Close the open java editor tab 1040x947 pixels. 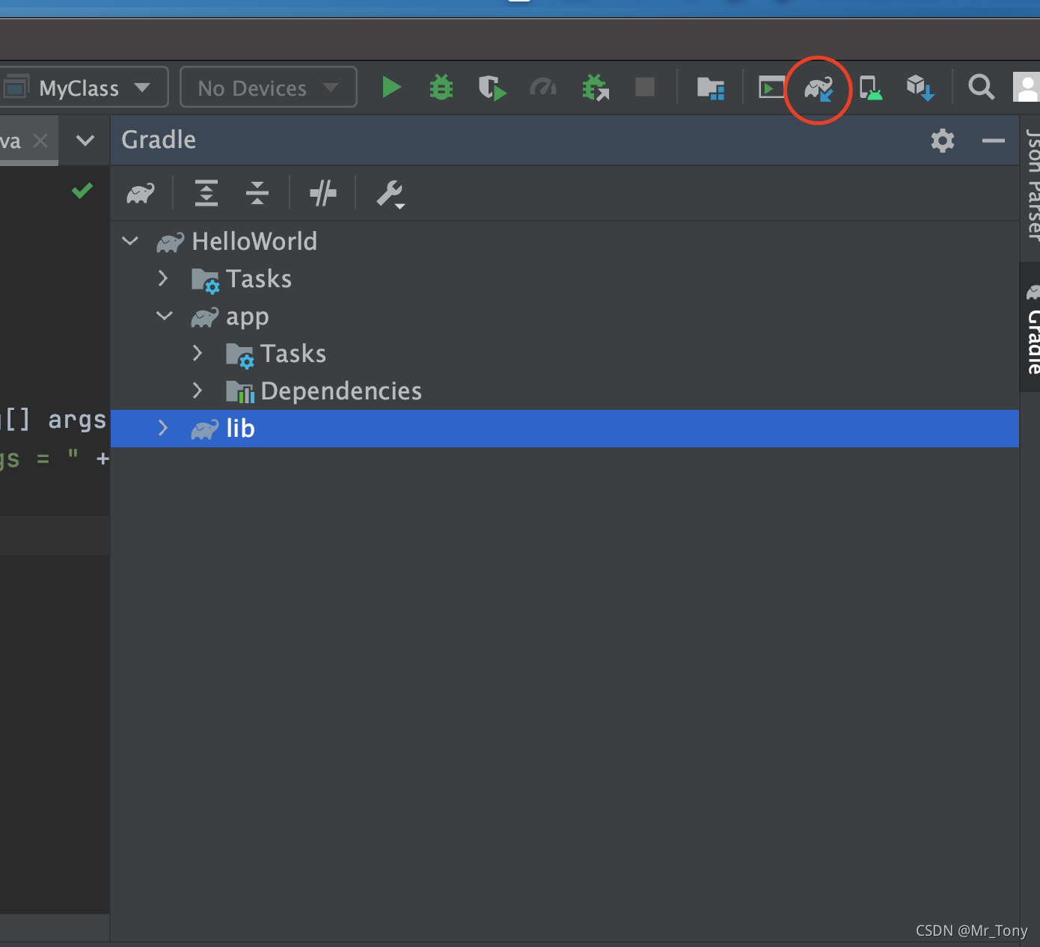(41, 140)
